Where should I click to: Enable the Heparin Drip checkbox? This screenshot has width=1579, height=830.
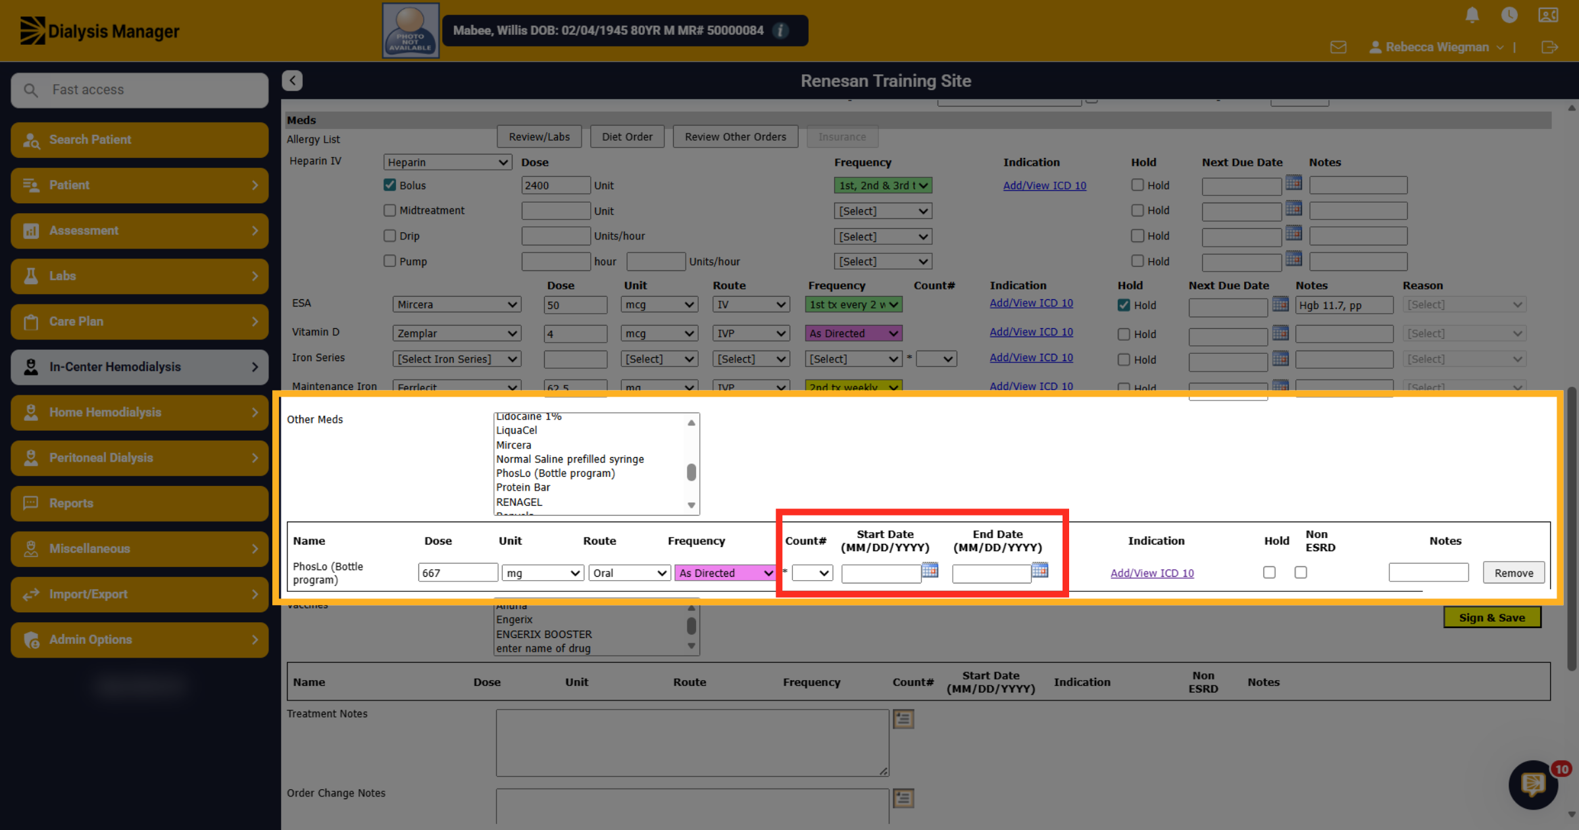click(x=389, y=235)
